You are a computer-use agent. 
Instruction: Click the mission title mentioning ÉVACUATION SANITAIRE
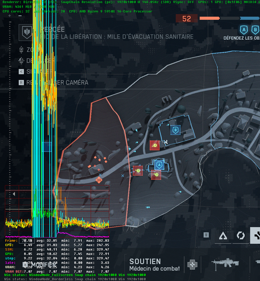click(x=116, y=37)
